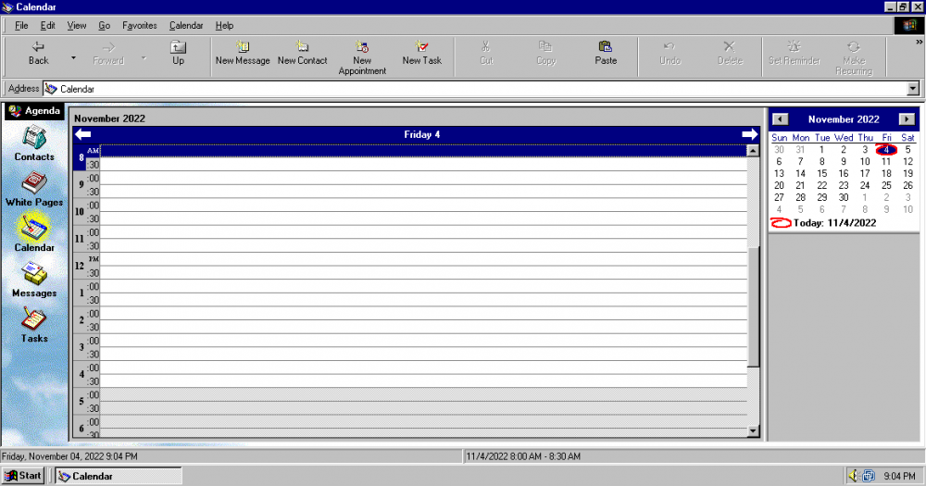Screen dimensions: 926x486
Task: Select November 9 in mini calendar
Action: point(844,161)
